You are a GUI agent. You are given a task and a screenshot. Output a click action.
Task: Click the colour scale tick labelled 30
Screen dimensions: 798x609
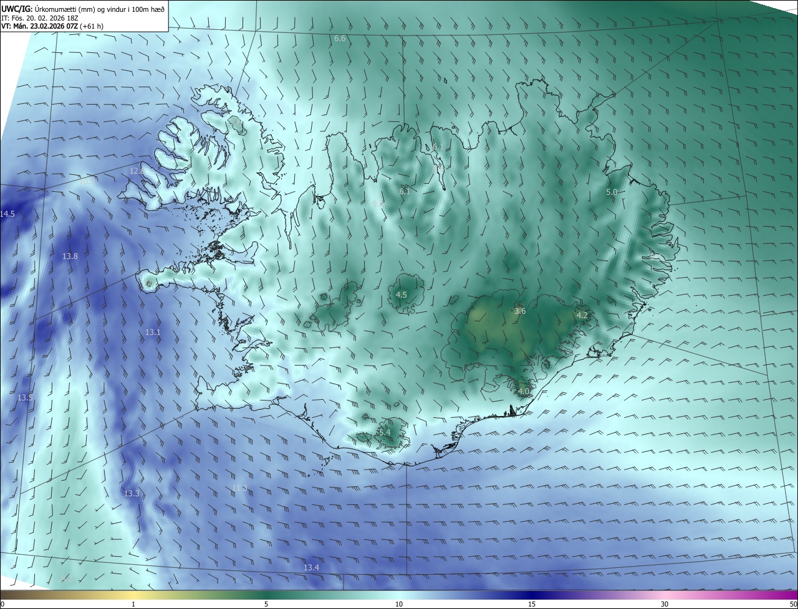tap(665, 604)
